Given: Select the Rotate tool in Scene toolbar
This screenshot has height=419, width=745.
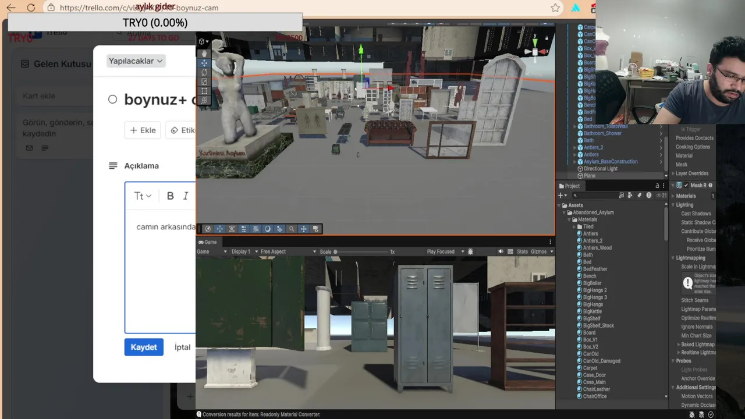Looking at the screenshot, I should pyautogui.click(x=204, y=72).
